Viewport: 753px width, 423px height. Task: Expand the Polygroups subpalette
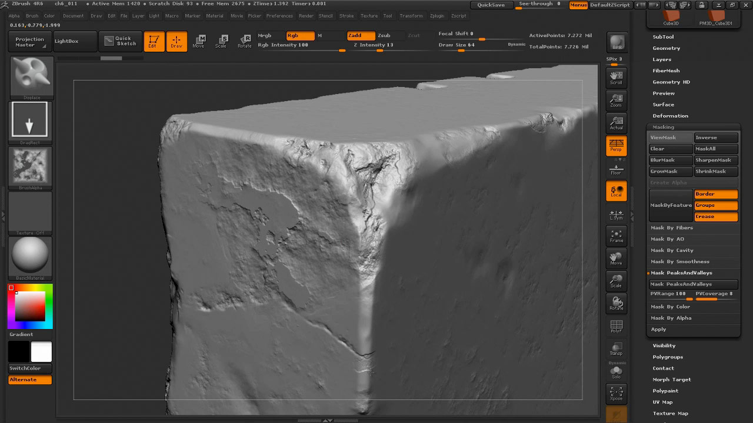point(668,357)
